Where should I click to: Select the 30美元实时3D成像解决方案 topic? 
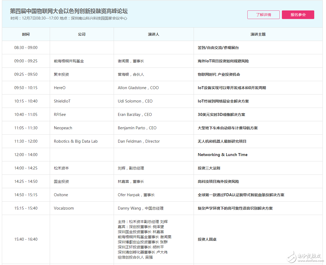click(x=221, y=115)
